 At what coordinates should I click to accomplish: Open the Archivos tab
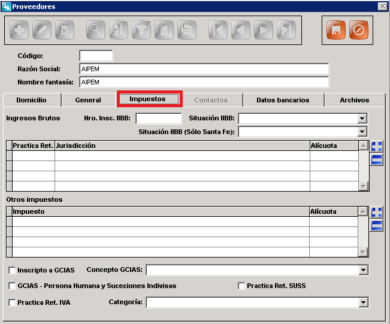(x=355, y=100)
